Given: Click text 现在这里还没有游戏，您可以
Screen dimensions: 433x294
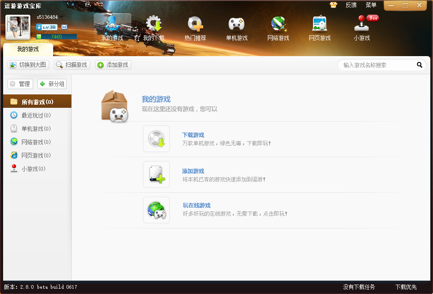Looking at the screenshot, I should point(179,109).
